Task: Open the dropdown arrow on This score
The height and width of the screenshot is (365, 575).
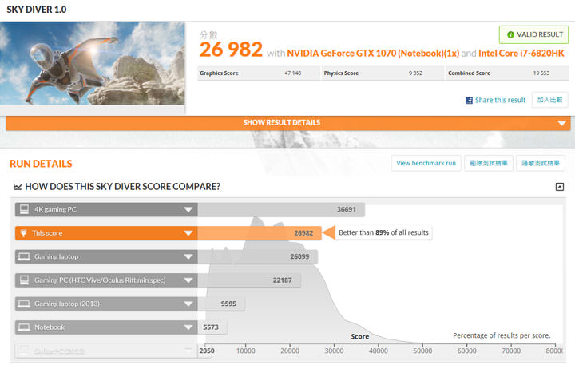Action: tap(188, 233)
